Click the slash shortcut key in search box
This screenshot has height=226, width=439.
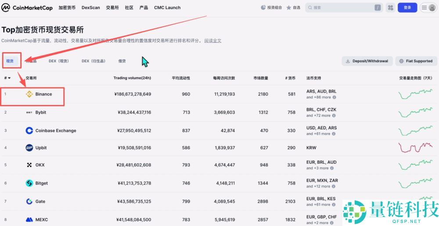click(378, 7)
